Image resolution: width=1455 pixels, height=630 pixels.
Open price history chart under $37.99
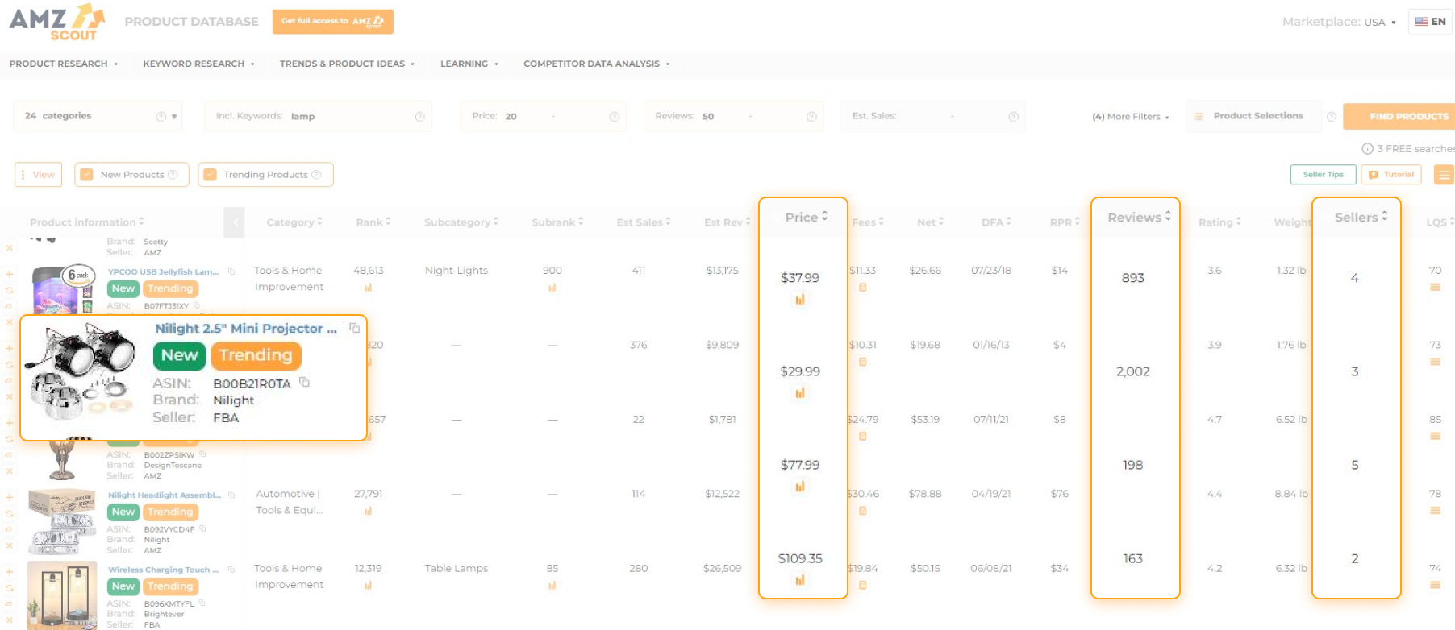click(800, 300)
